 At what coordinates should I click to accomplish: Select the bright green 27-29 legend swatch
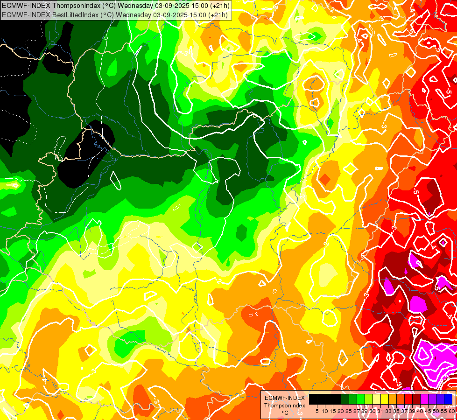coord(361,399)
